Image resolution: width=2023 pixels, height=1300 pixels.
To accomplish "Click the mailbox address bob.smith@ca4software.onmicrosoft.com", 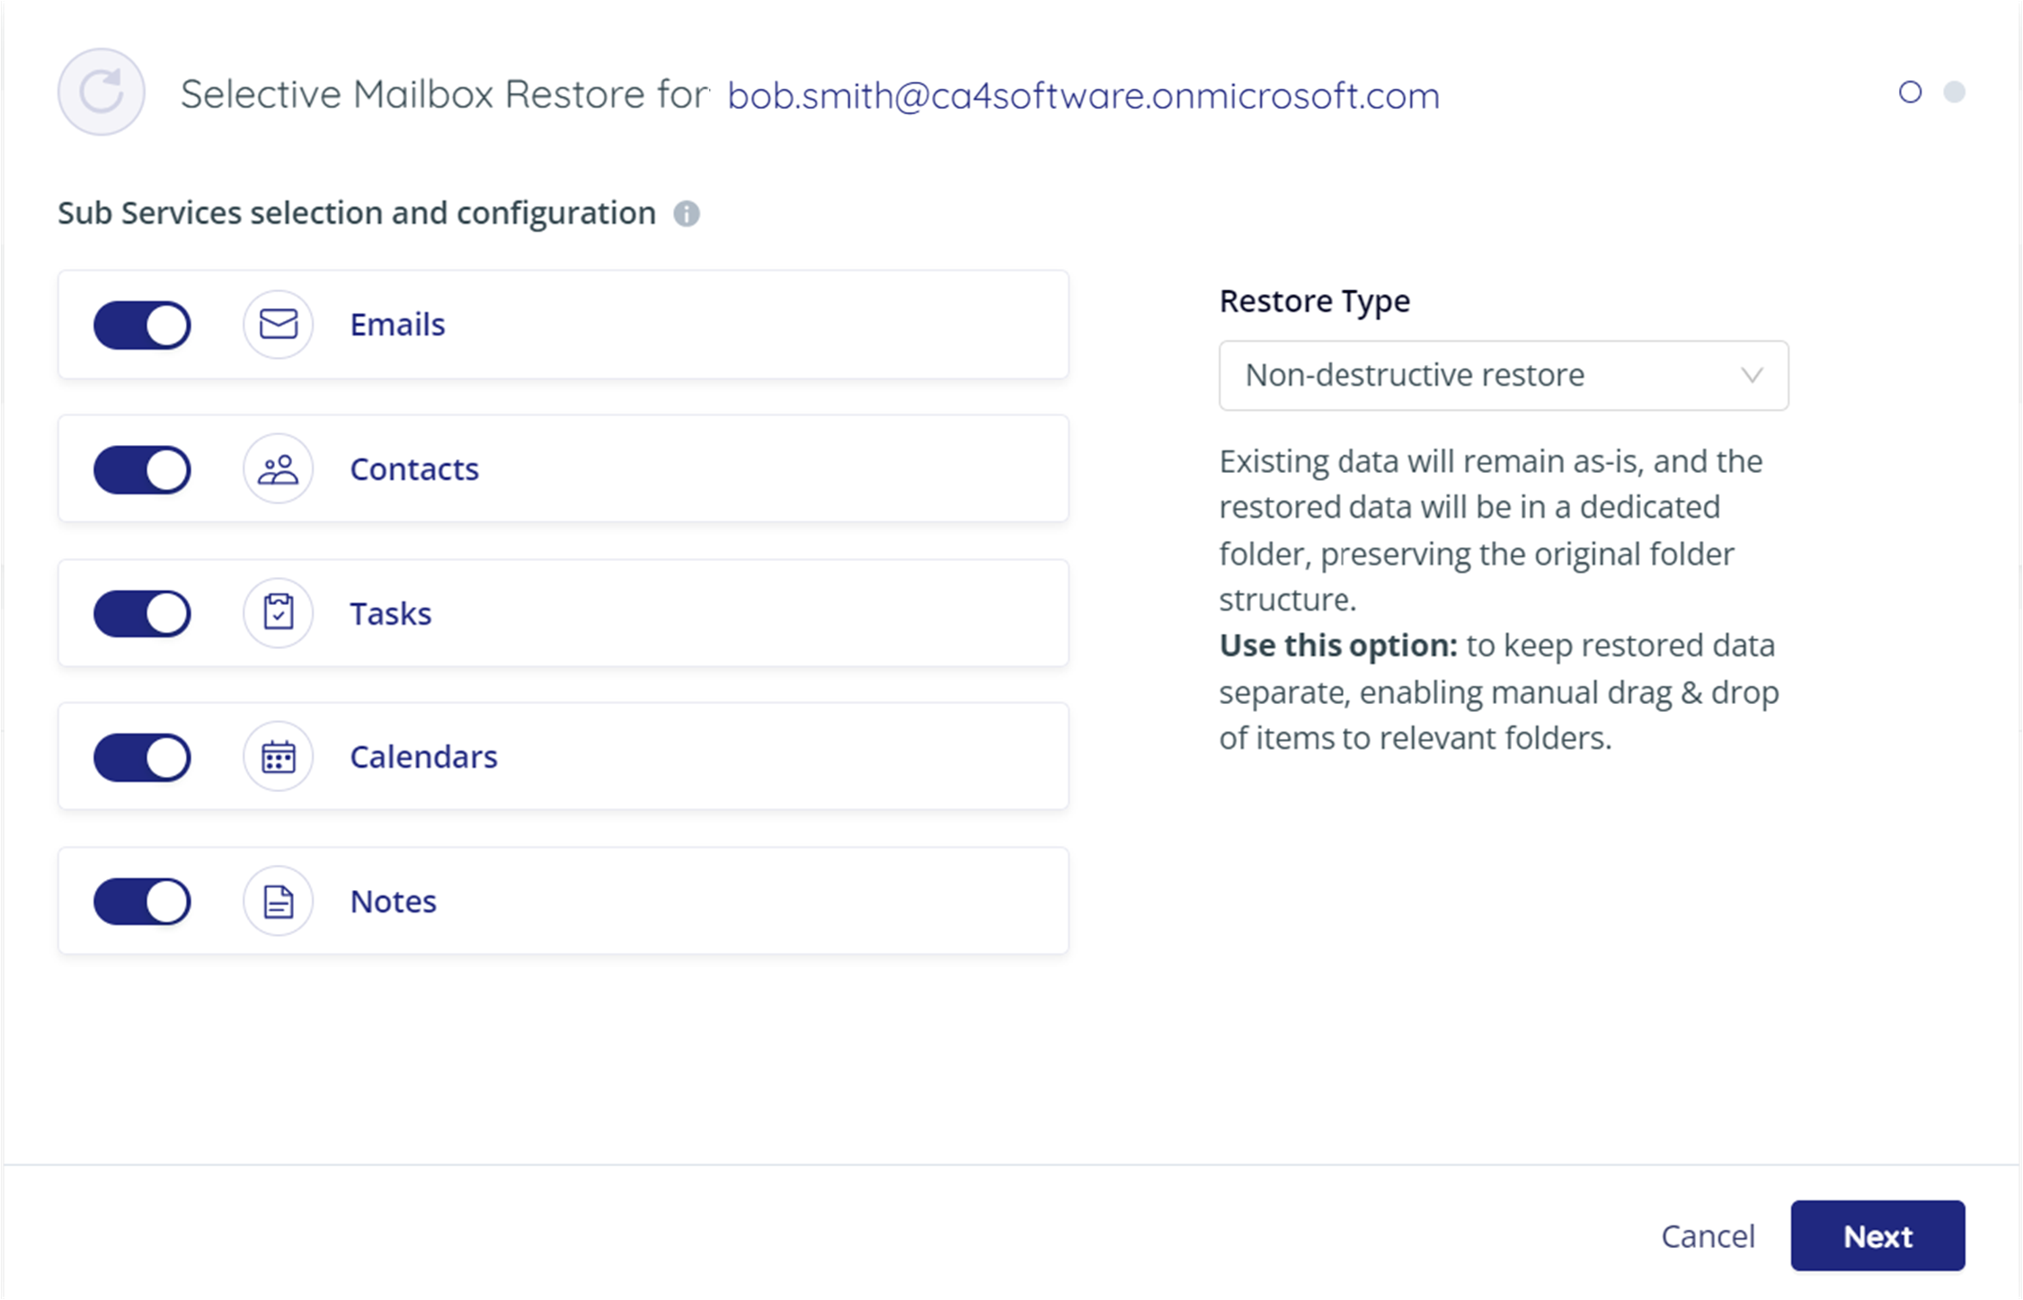I will (1082, 94).
